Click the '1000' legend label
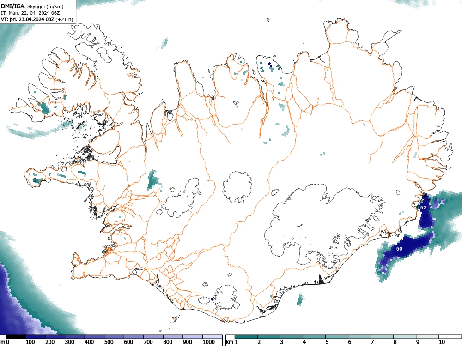This screenshot has width=462, height=346. 209,342
